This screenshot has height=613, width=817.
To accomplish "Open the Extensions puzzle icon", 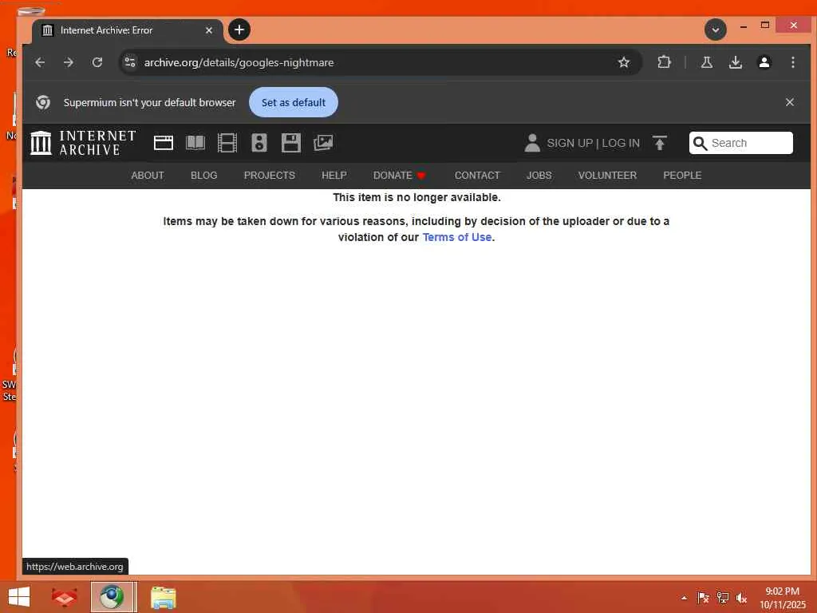I will [x=664, y=62].
